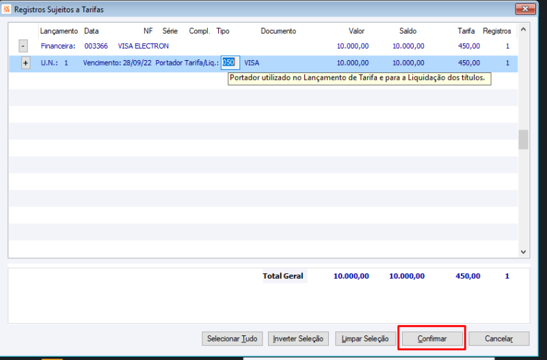Click the application icon in title bar
Image resolution: width=547 pixels, height=360 pixels.
[7, 9]
